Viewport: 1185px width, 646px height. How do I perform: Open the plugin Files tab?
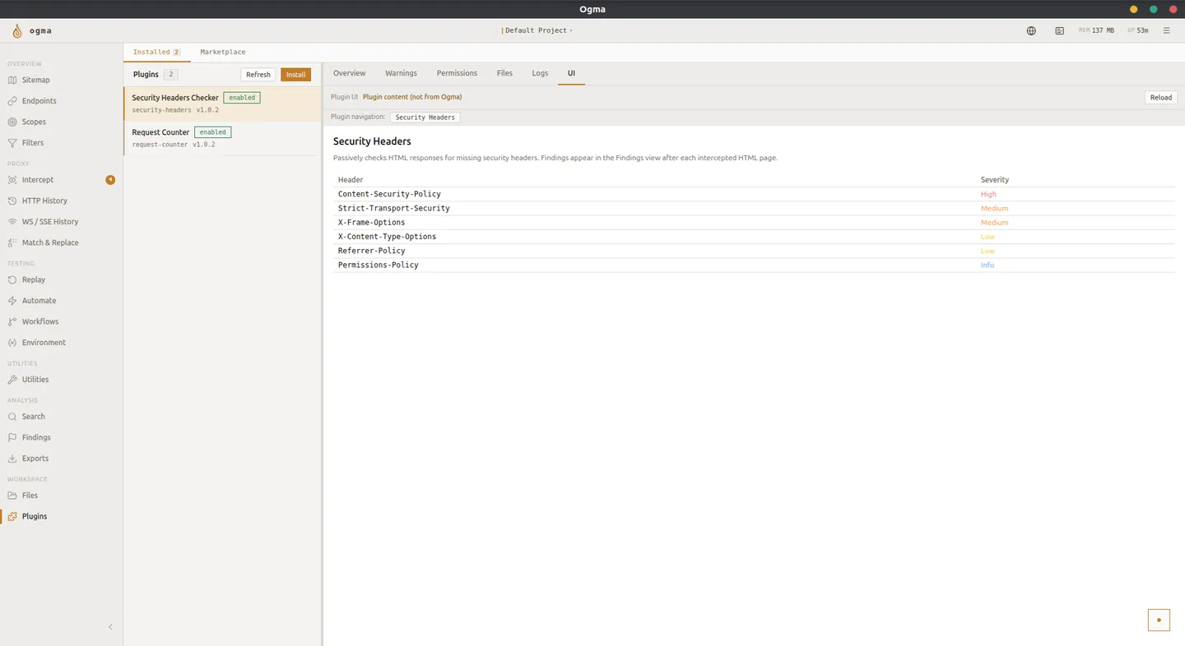click(x=504, y=73)
